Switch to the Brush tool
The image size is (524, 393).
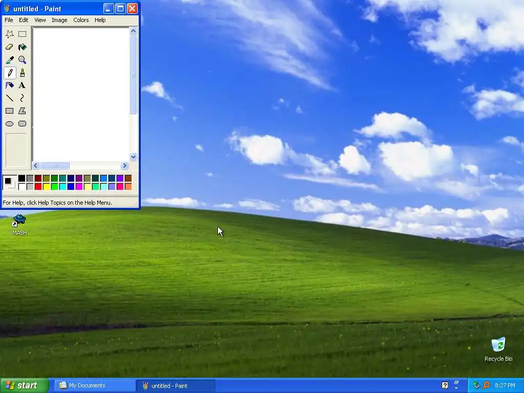tap(23, 73)
